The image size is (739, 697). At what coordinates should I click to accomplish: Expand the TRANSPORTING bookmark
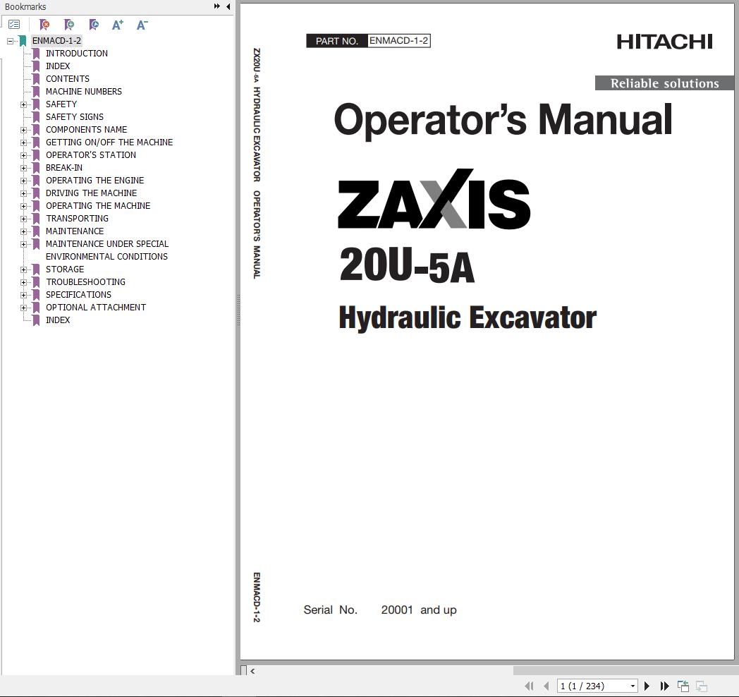point(23,219)
